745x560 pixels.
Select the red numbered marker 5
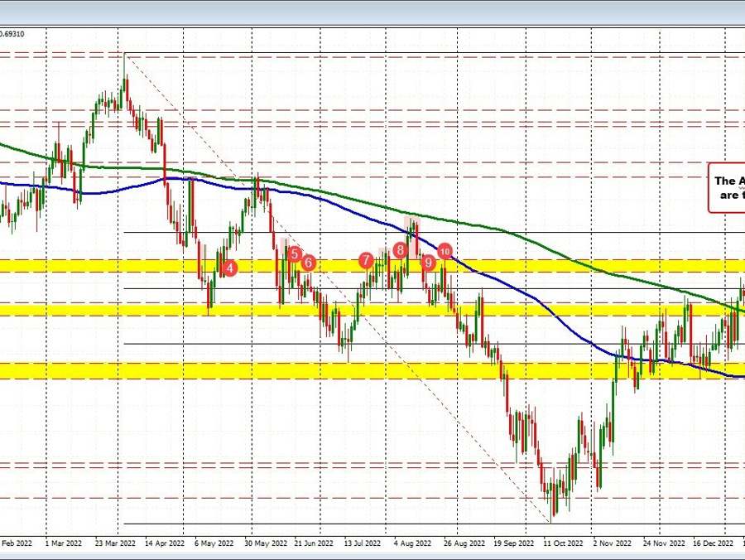tap(296, 254)
